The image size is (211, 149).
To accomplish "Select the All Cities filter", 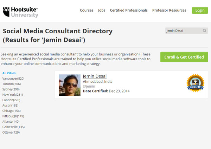I will [x=9, y=73].
